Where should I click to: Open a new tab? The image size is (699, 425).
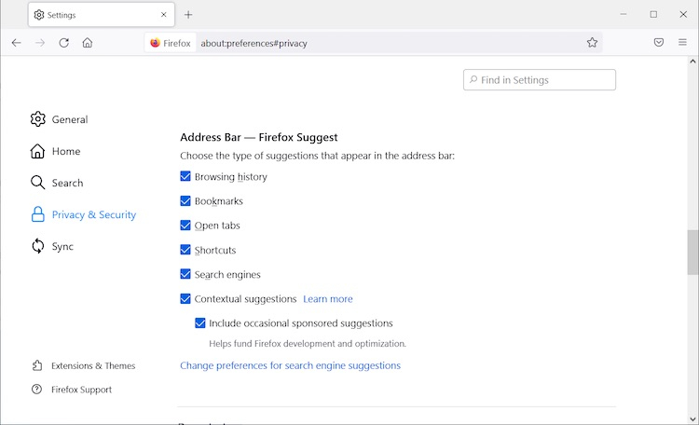(188, 15)
